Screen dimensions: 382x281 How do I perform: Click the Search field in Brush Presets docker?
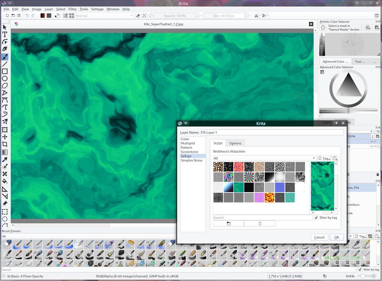[179, 270]
